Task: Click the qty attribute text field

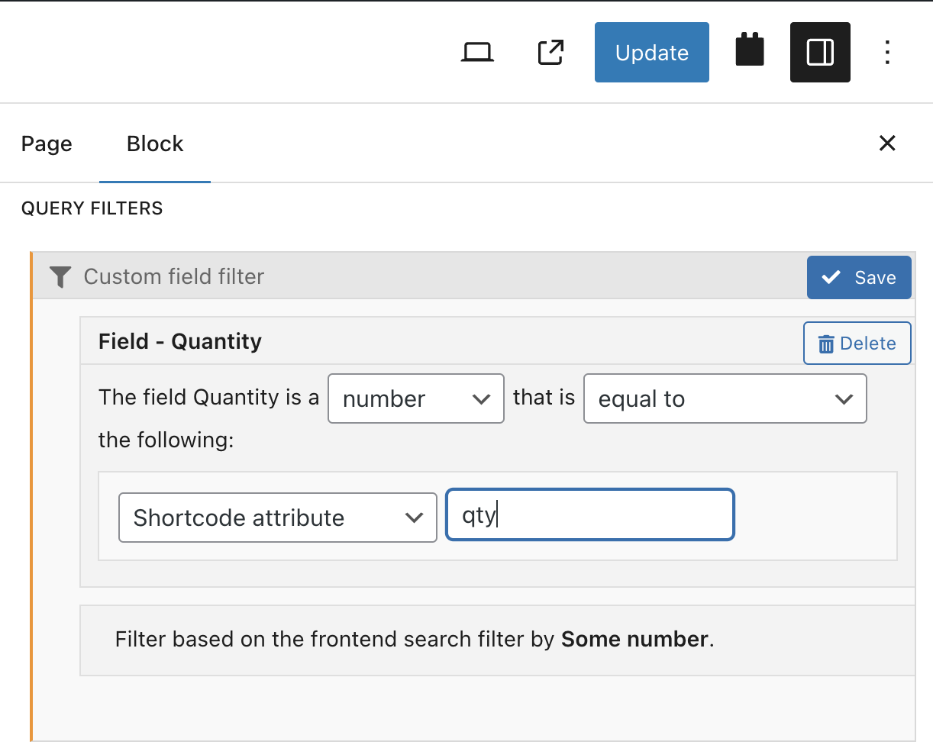Action: (590, 515)
